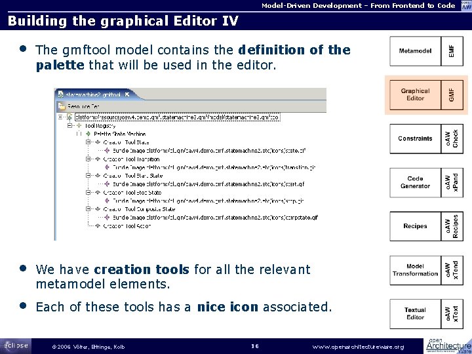Select the Bundle Image state.gif row
The height and width of the screenshot is (354, 472).
click(209, 151)
